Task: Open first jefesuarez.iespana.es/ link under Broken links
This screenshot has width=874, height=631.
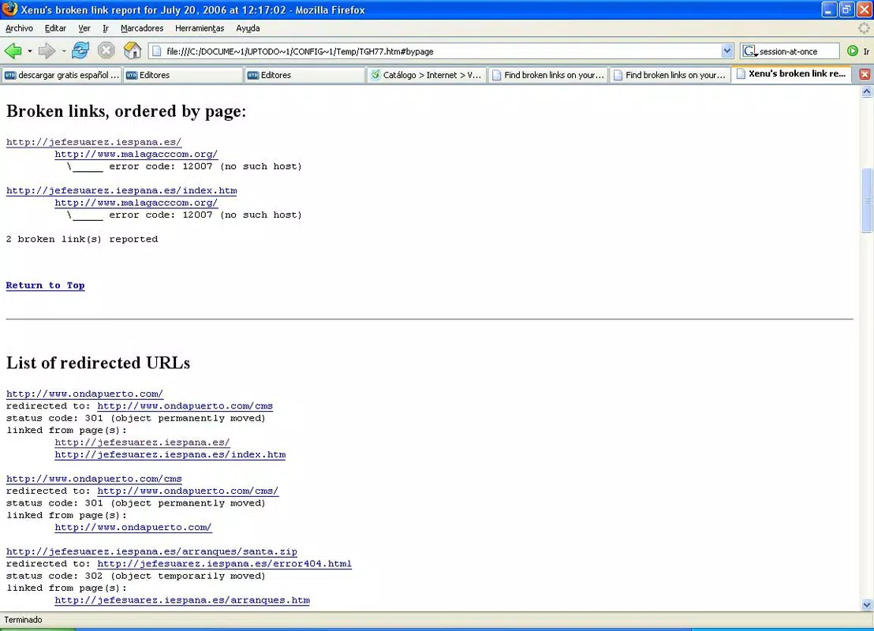Action: pos(94,142)
